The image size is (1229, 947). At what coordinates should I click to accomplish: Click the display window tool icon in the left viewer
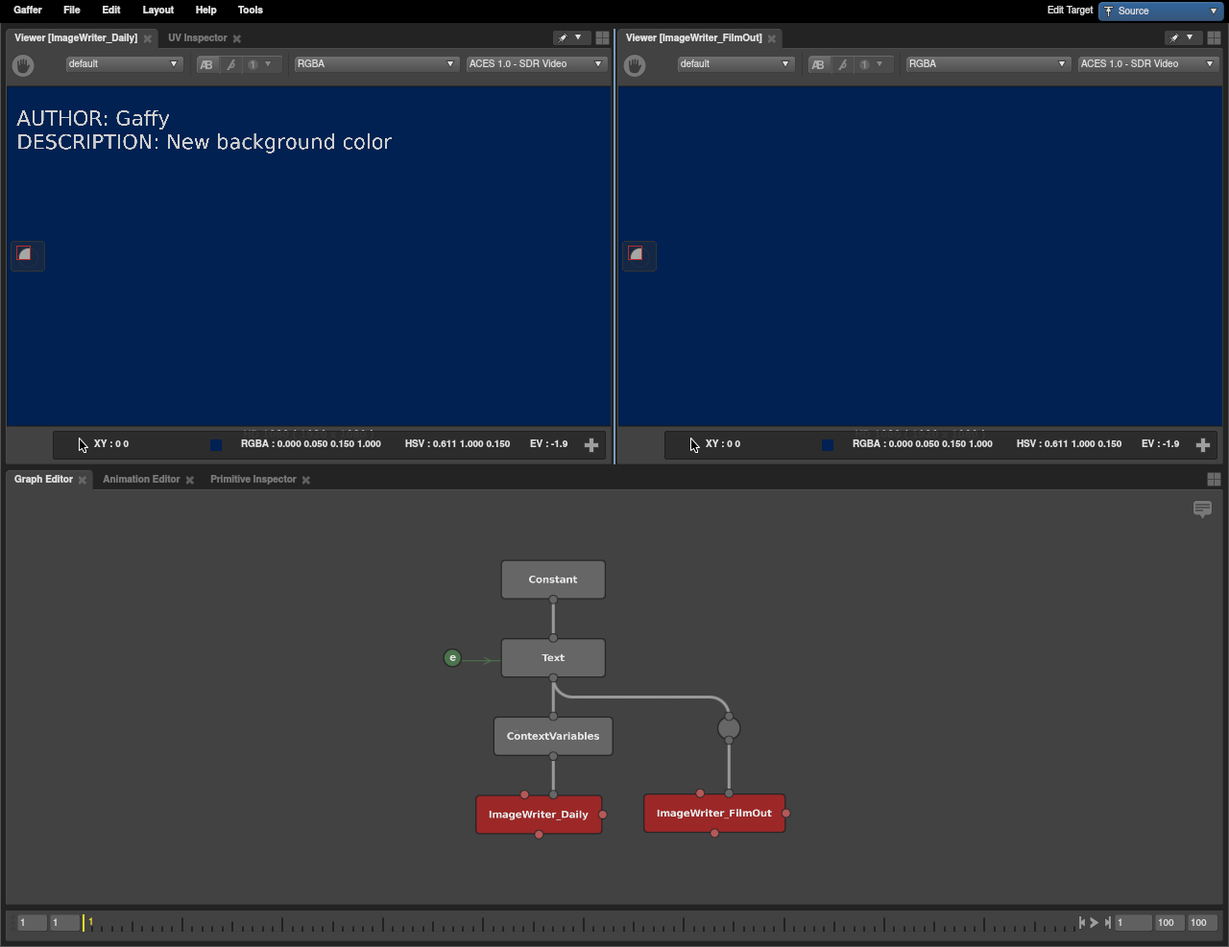[25, 254]
